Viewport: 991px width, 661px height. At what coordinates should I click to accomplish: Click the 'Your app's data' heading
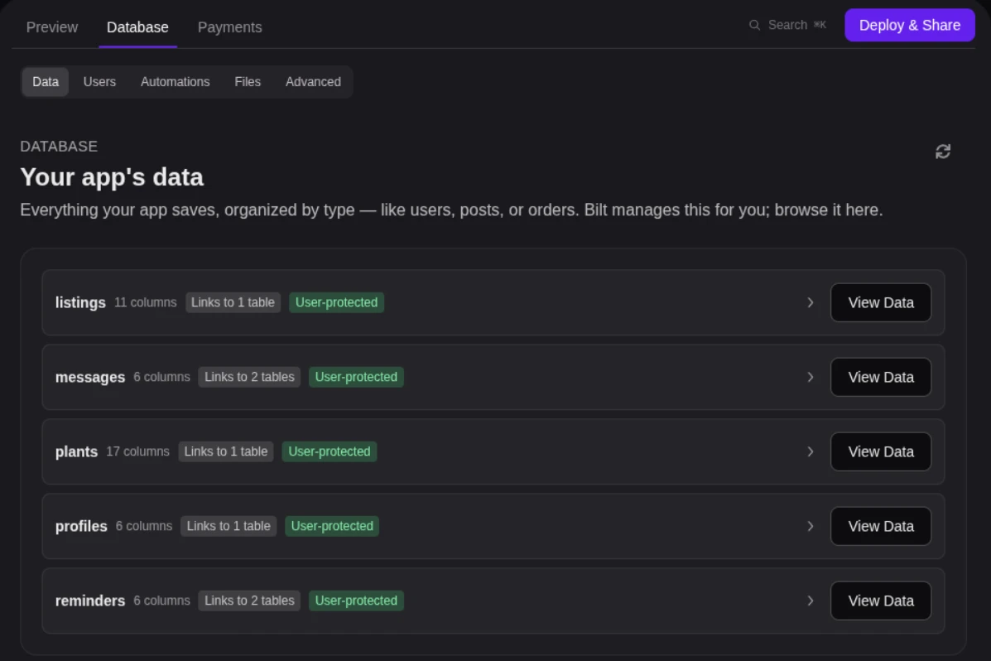pos(112,178)
